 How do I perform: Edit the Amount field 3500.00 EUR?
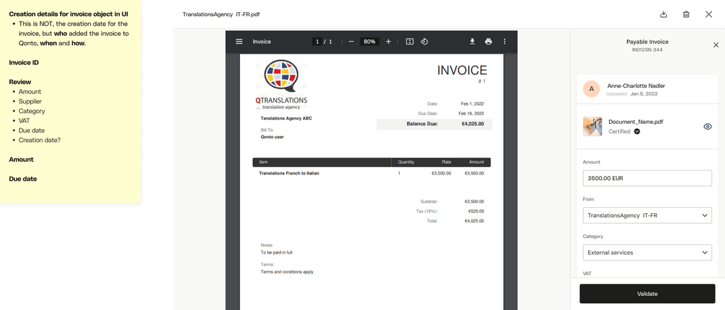[647, 177]
